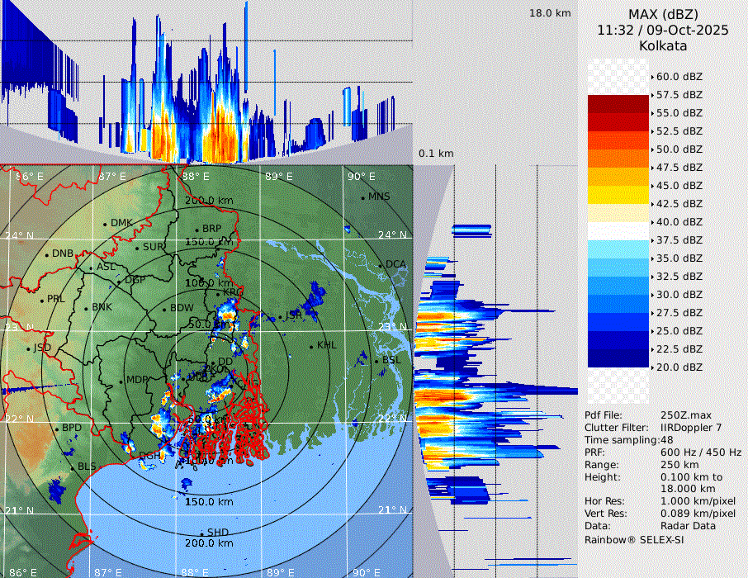The width and height of the screenshot is (748, 578).
Task: Select the BPD station marker
Action: [x=56, y=429]
